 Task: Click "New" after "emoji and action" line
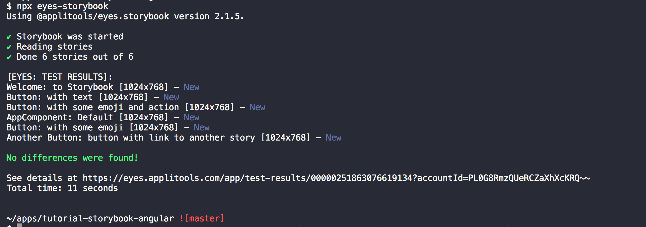point(257,107)
